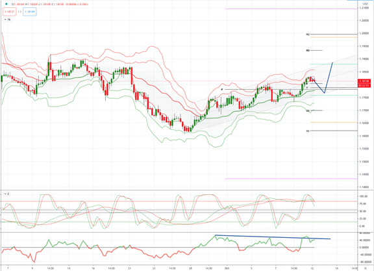Click the blue buy price 1.1814 button
The height and width of the screenshot is (271, 374).
(30, 12)
